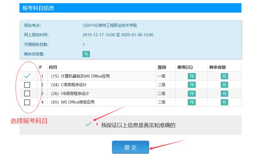Click the 剩余容量 column header
The height and width of the screenshot is (155, 260).
click(x=217, y=67)
